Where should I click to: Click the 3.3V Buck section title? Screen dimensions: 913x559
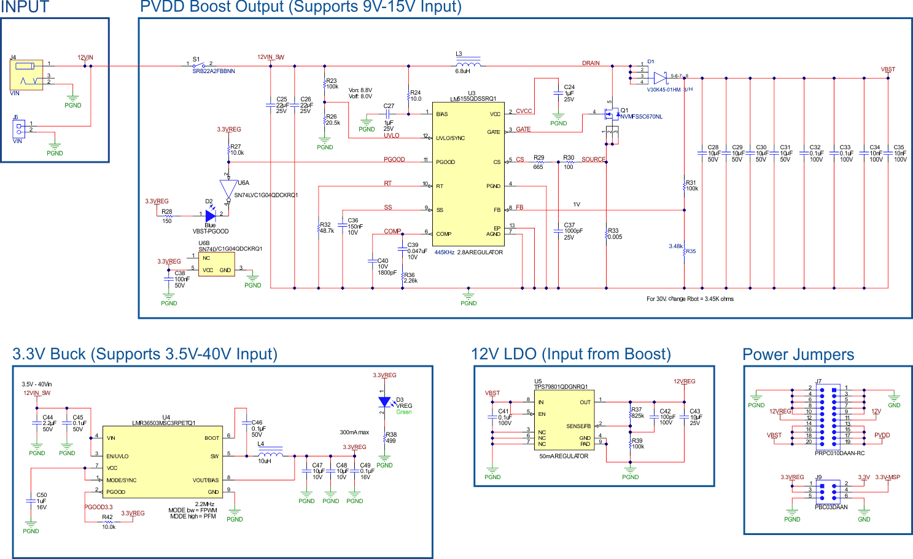(x=145, y=354)
